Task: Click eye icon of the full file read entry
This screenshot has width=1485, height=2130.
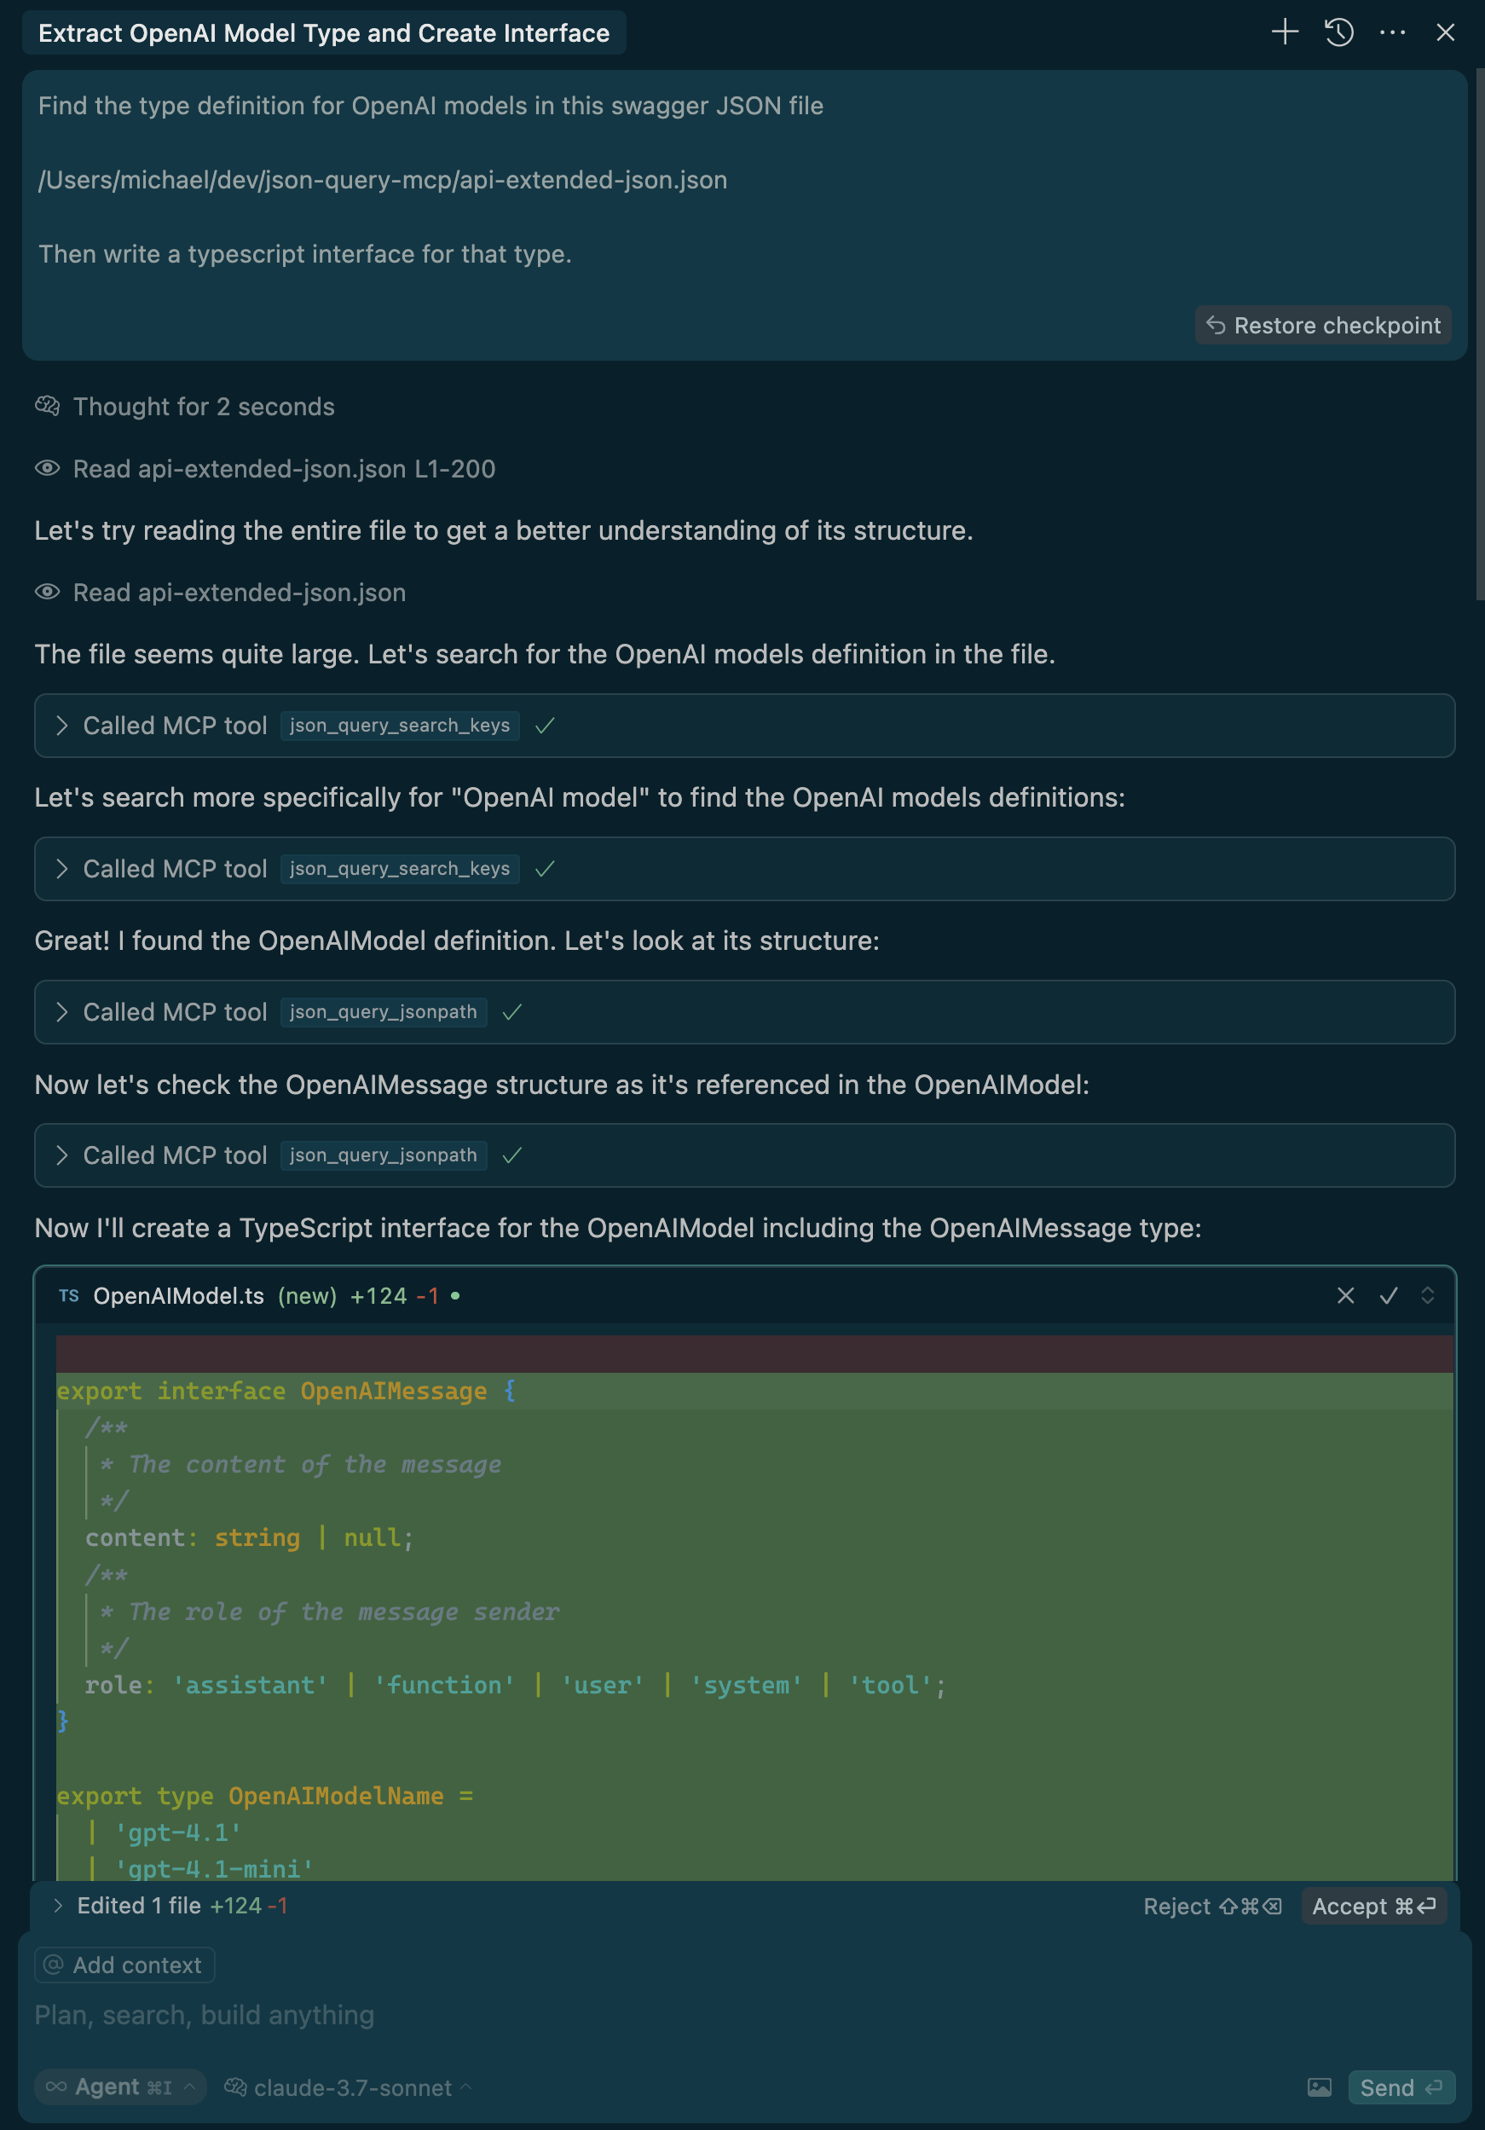Action: coord(47,592)
